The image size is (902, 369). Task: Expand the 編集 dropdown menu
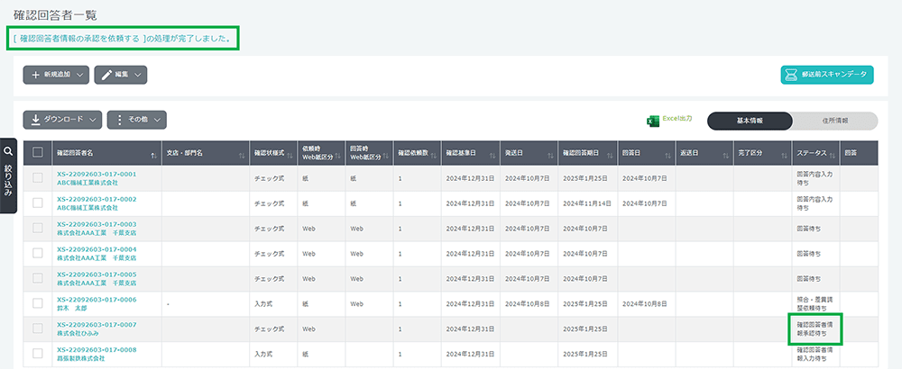[120, 75]
